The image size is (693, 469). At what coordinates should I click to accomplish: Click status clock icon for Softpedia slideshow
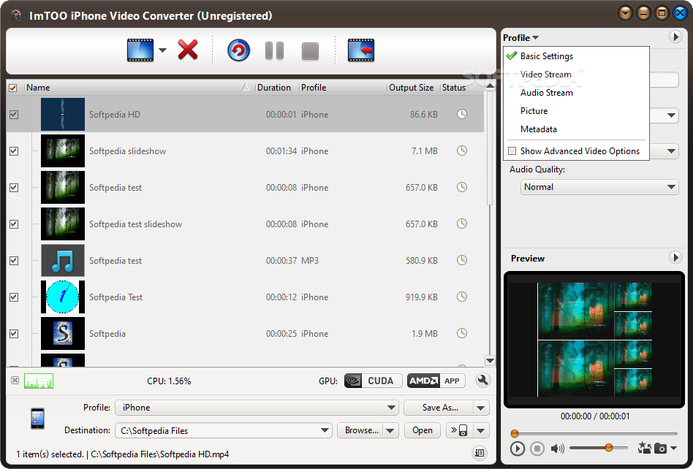(x=462, y=150)
